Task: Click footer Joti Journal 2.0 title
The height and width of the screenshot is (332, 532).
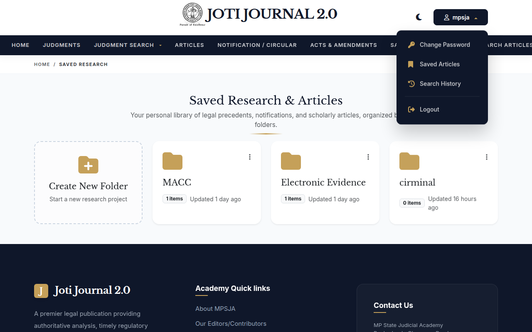Action: (x=92, y=290)
